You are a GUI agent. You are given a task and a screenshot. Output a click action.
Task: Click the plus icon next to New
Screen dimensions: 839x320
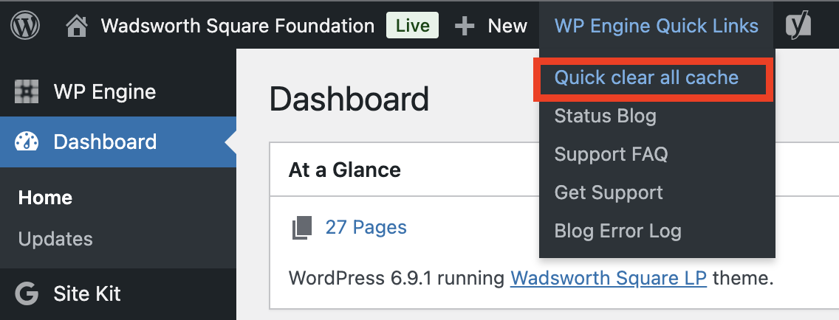tap(464, 27)
